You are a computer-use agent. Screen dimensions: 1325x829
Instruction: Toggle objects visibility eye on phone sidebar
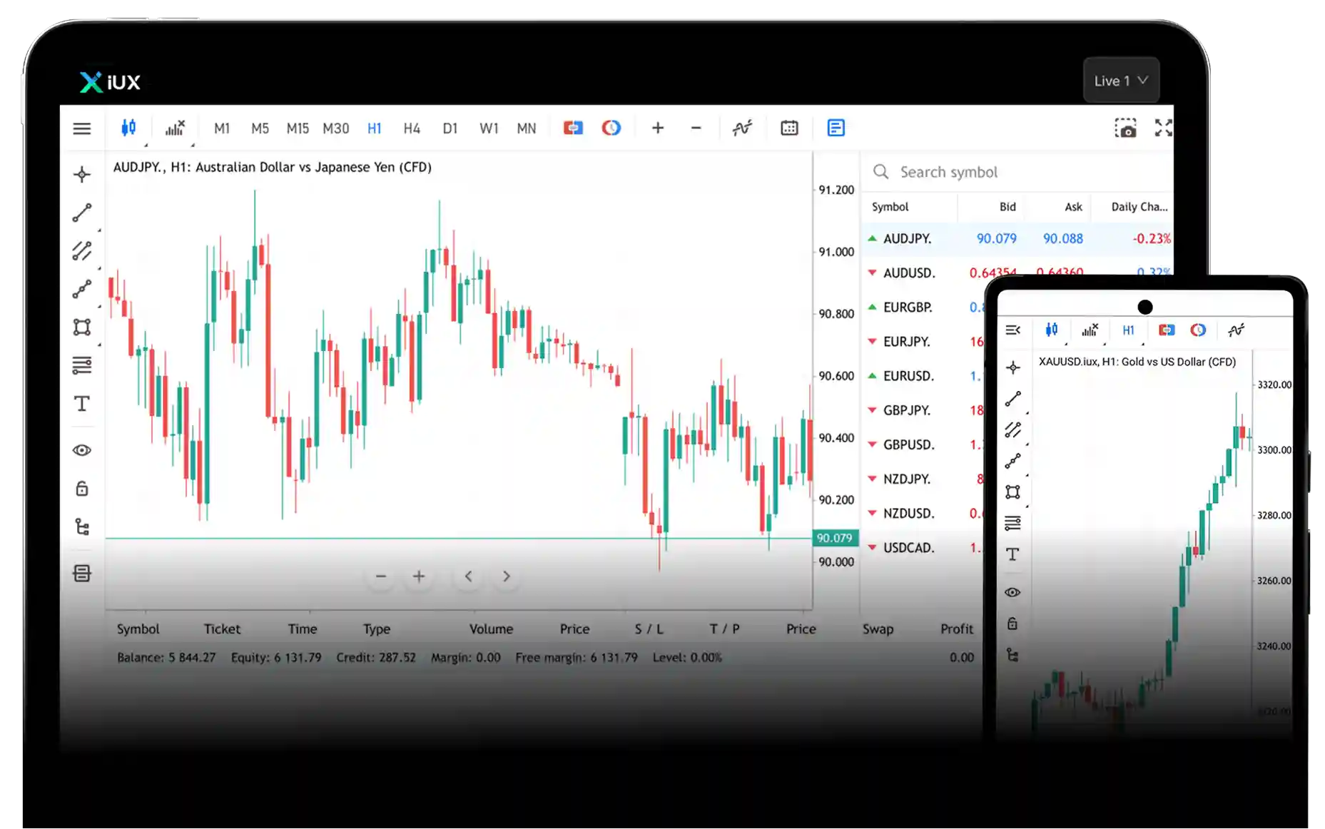[1012, 592]
